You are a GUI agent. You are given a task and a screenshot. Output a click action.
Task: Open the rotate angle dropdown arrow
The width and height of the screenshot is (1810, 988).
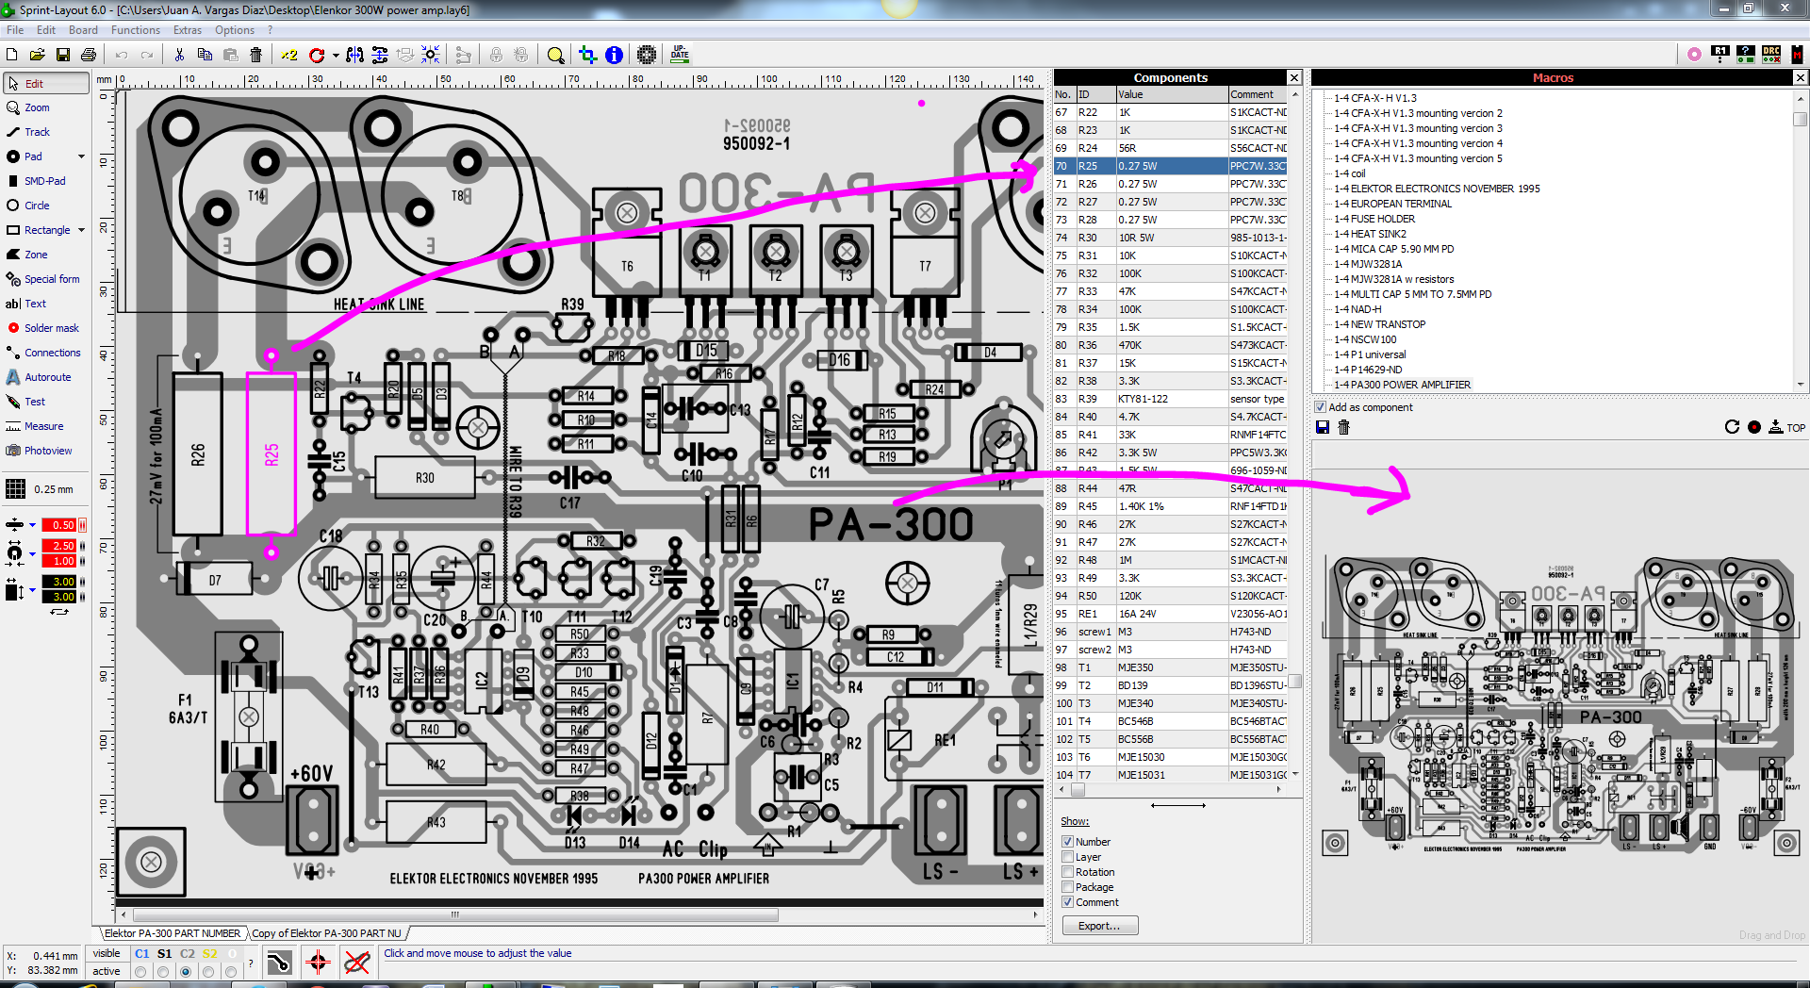[x=336, y=55]
